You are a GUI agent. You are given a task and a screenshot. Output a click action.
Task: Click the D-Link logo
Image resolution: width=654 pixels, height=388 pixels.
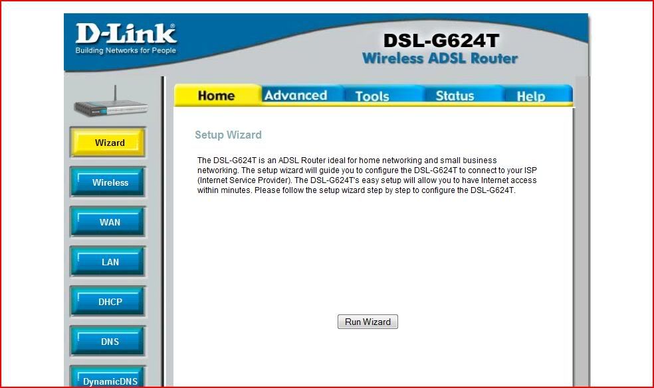click(126, 34)
